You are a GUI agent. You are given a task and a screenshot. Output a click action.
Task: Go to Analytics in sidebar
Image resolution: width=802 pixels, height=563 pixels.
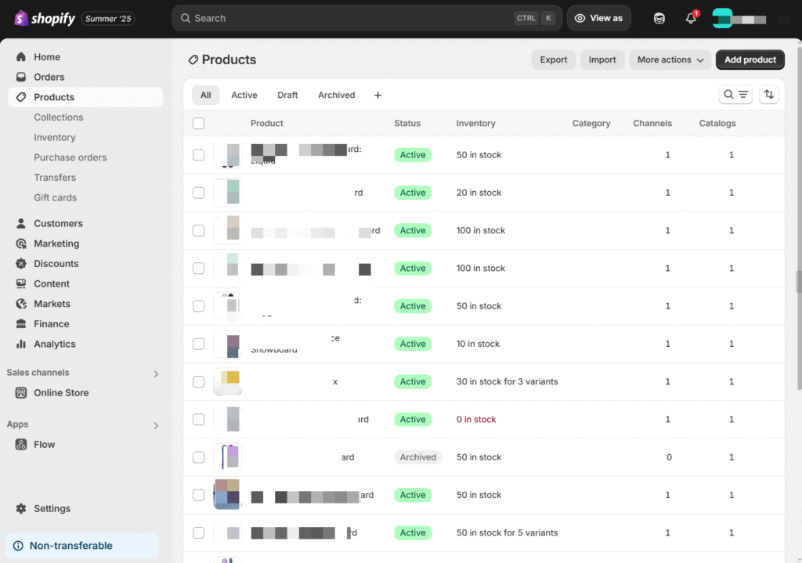pyautogui.click(x=54, y=344)
